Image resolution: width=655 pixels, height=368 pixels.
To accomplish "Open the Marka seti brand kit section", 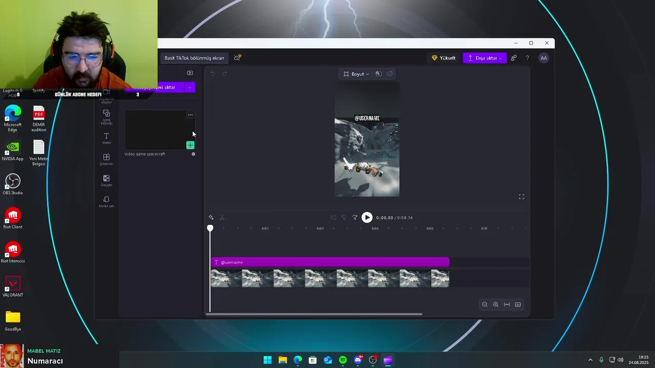I will click(106, 202).
